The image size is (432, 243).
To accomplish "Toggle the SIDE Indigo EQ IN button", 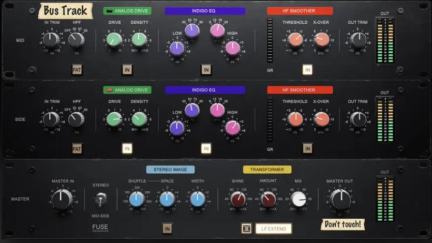I will (206, 149).
